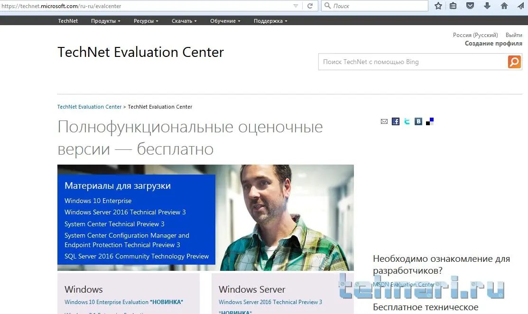The image size is (528, 314).
Task: Open SQL Server 2016 Community Technology Preview link
Action: coord(136,257)
